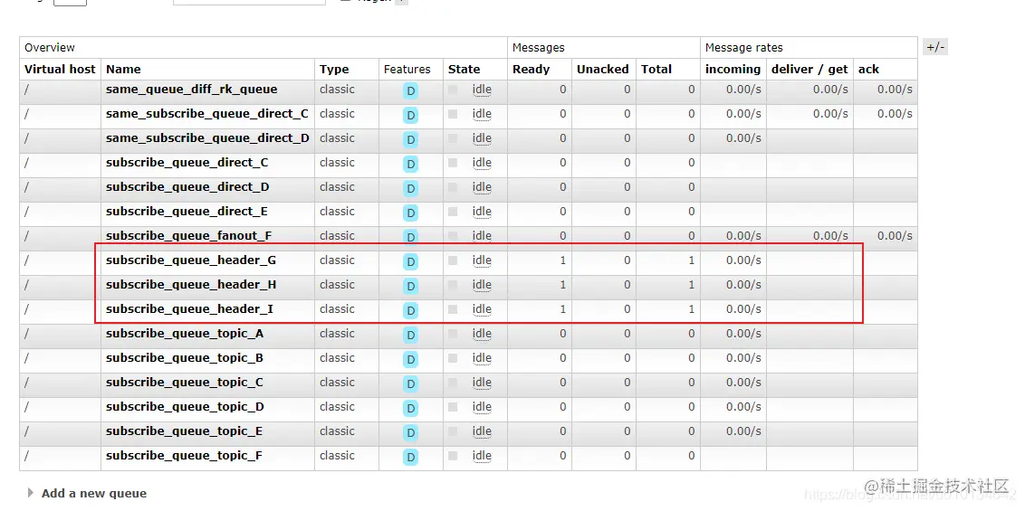Click the D durable badge for subscribe_queue_topic_B
The height and width of the screenshot is (511, 1025).
point(410,360)
